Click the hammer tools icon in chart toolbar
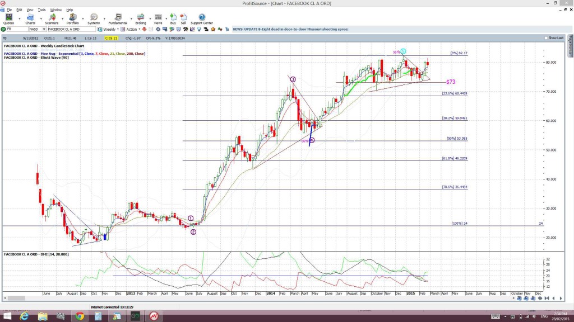The image size is (574, 322). pos(186,29)
